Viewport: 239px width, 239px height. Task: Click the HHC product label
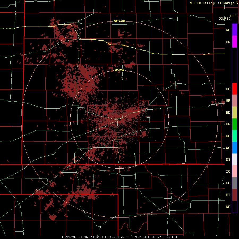(x=233, y=16)
